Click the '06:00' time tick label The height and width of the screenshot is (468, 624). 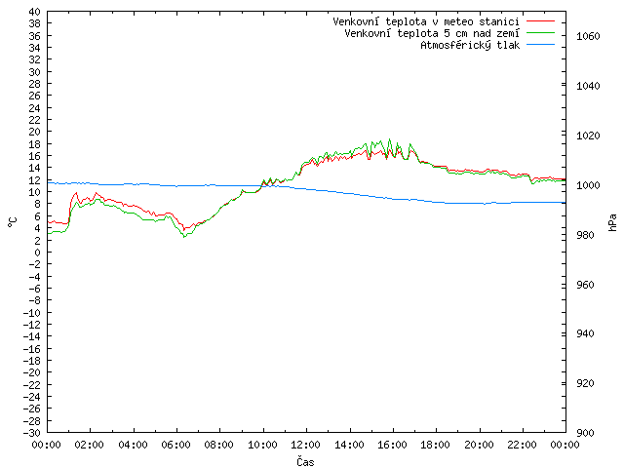pyautogui.click(x=175, y=445)
